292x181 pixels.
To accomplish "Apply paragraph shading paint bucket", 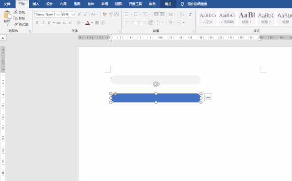I will coord(170,23).
